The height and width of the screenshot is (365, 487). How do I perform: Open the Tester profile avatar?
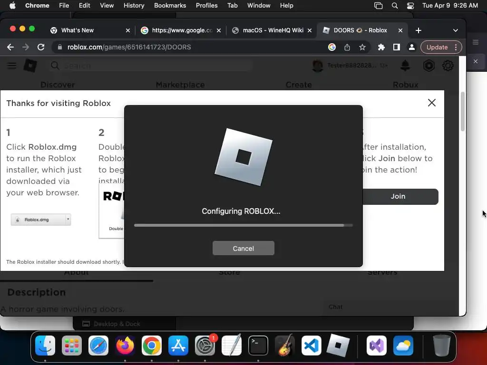click(317, 66)
